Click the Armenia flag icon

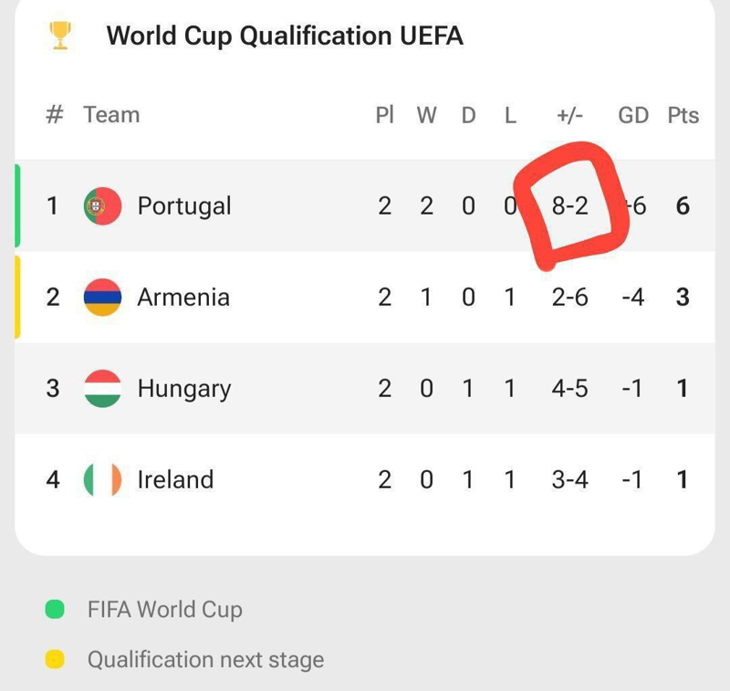click(102, 298)
